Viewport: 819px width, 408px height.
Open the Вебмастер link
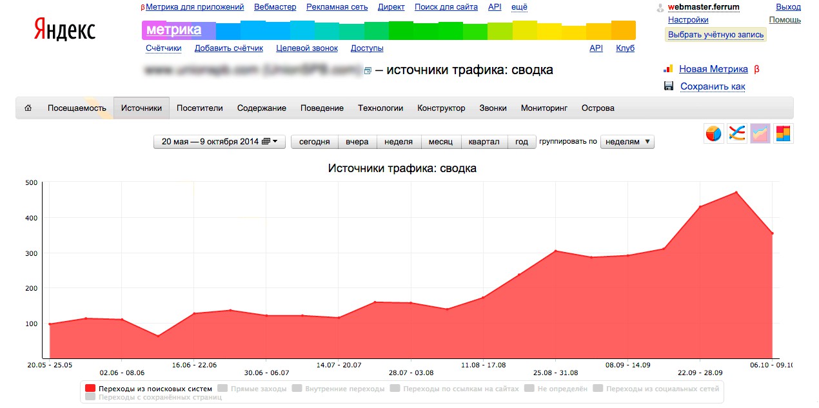(275, 7)
